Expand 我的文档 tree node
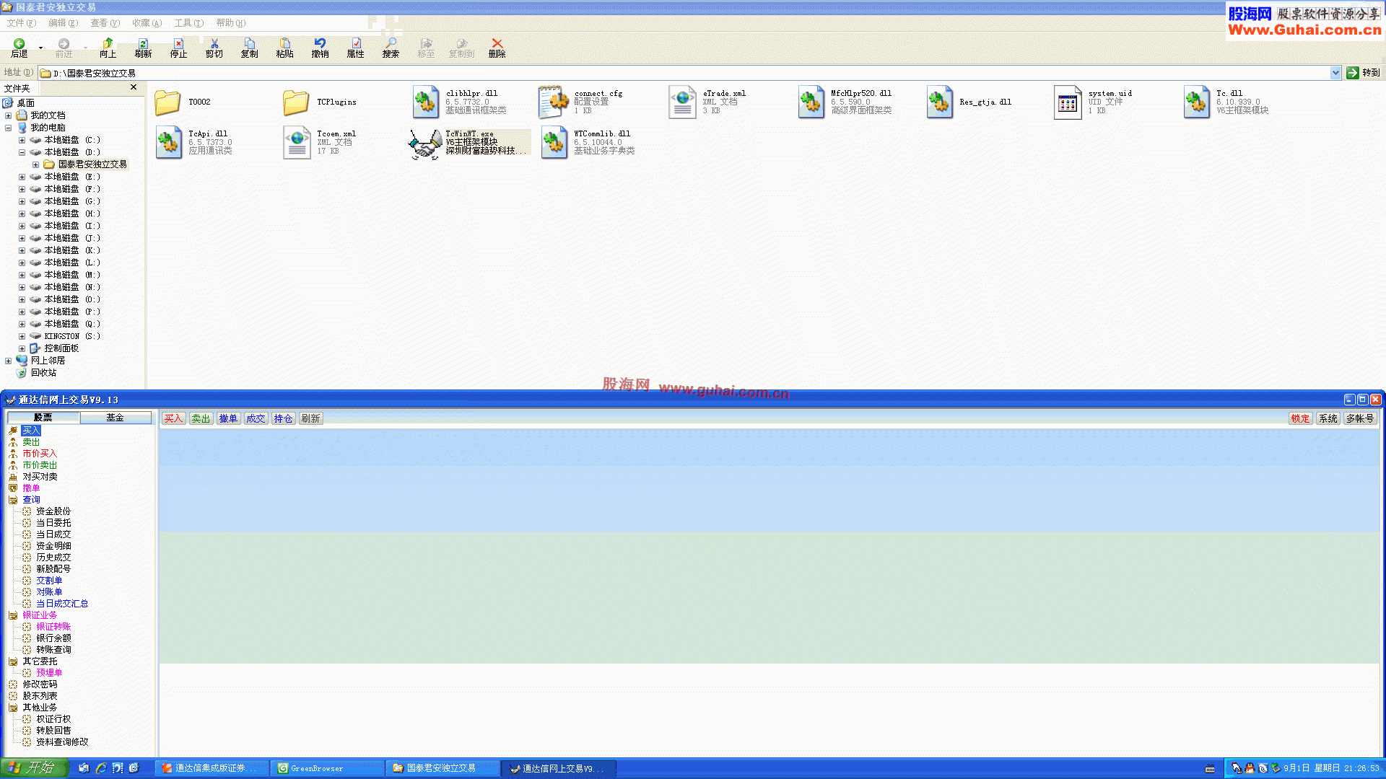Screen dimensions: 1386x779 coord(9,116)
